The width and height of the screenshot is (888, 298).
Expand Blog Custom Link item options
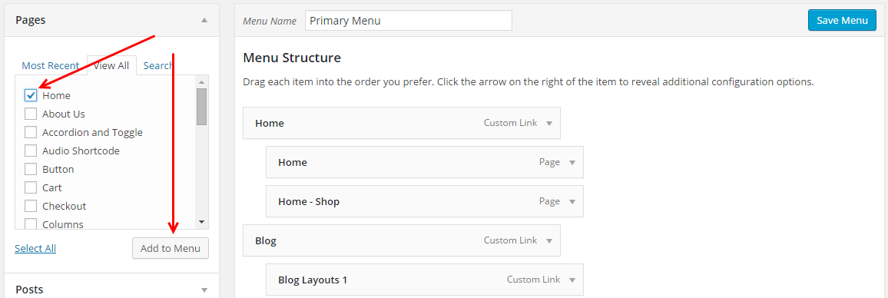[x=548, y=240]
